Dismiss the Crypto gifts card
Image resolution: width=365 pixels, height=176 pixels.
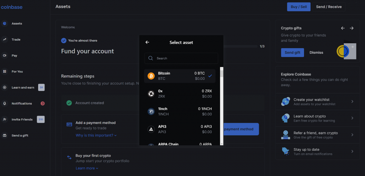tap(316, 53)
